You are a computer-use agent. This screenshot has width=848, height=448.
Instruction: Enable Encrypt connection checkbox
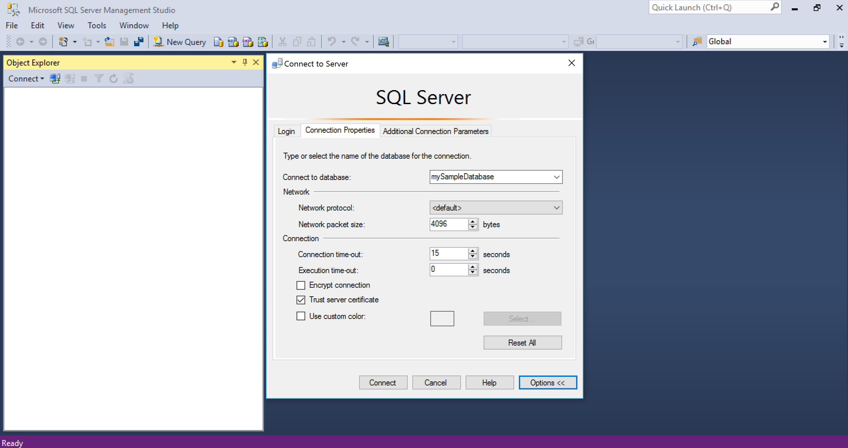pos(301,285)
